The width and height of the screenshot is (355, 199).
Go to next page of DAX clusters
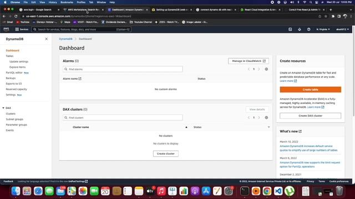(x=259, y=118)
